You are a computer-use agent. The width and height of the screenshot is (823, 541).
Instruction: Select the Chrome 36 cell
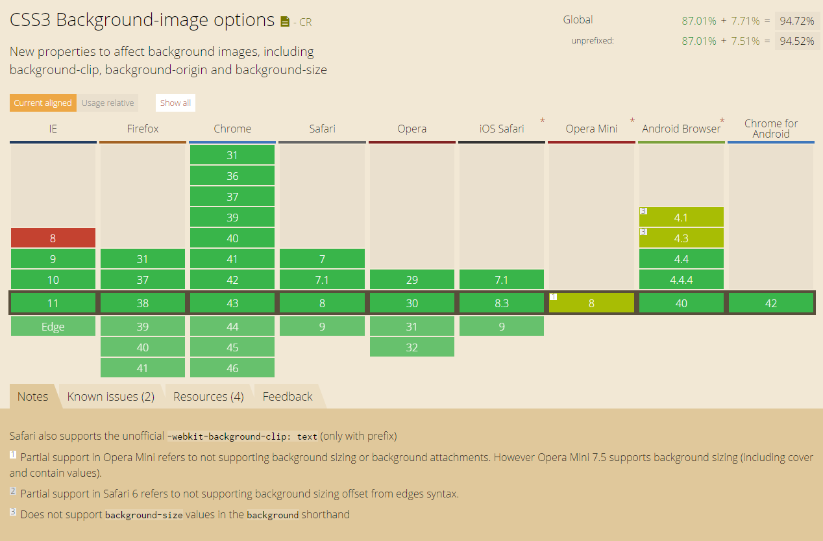click(x=232, y=176)
